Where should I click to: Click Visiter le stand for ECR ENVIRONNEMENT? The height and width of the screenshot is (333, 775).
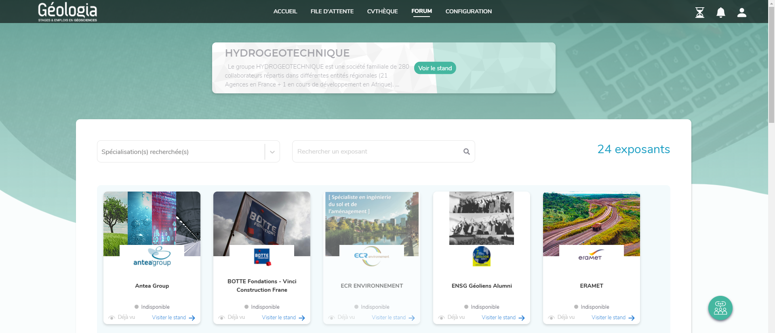[x=389, y=318]
